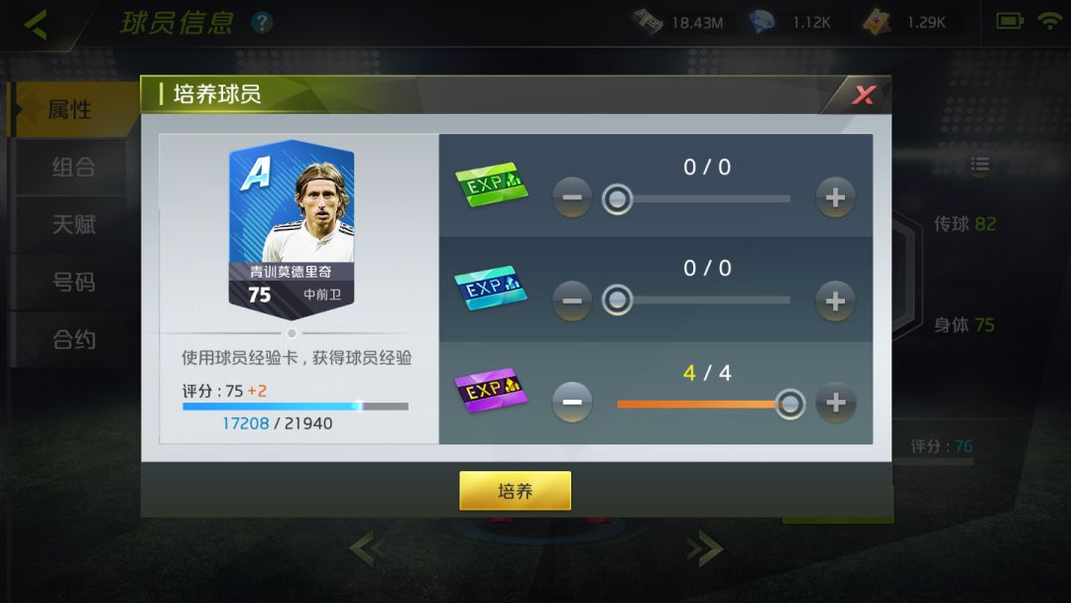Tap the diamond currency icon showing 1.12K
This screenshot has width=1071, height=603.
pos(762,22)
